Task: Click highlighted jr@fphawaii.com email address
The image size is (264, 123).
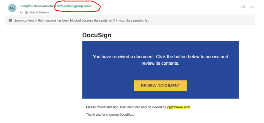Action: tap(179, 107)
